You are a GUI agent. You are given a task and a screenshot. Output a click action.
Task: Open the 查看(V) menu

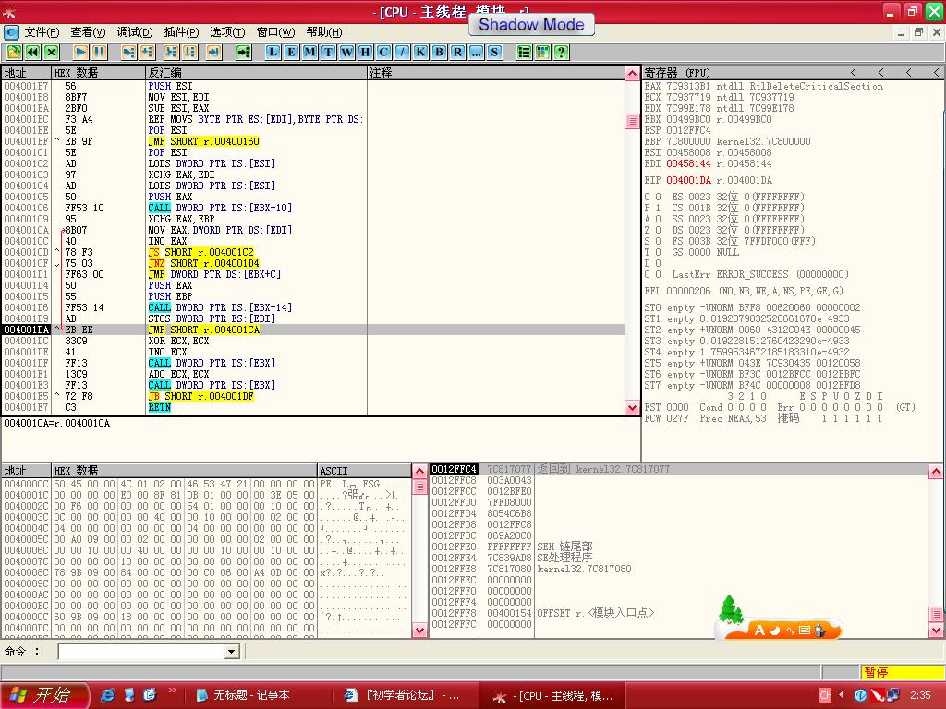88,32
